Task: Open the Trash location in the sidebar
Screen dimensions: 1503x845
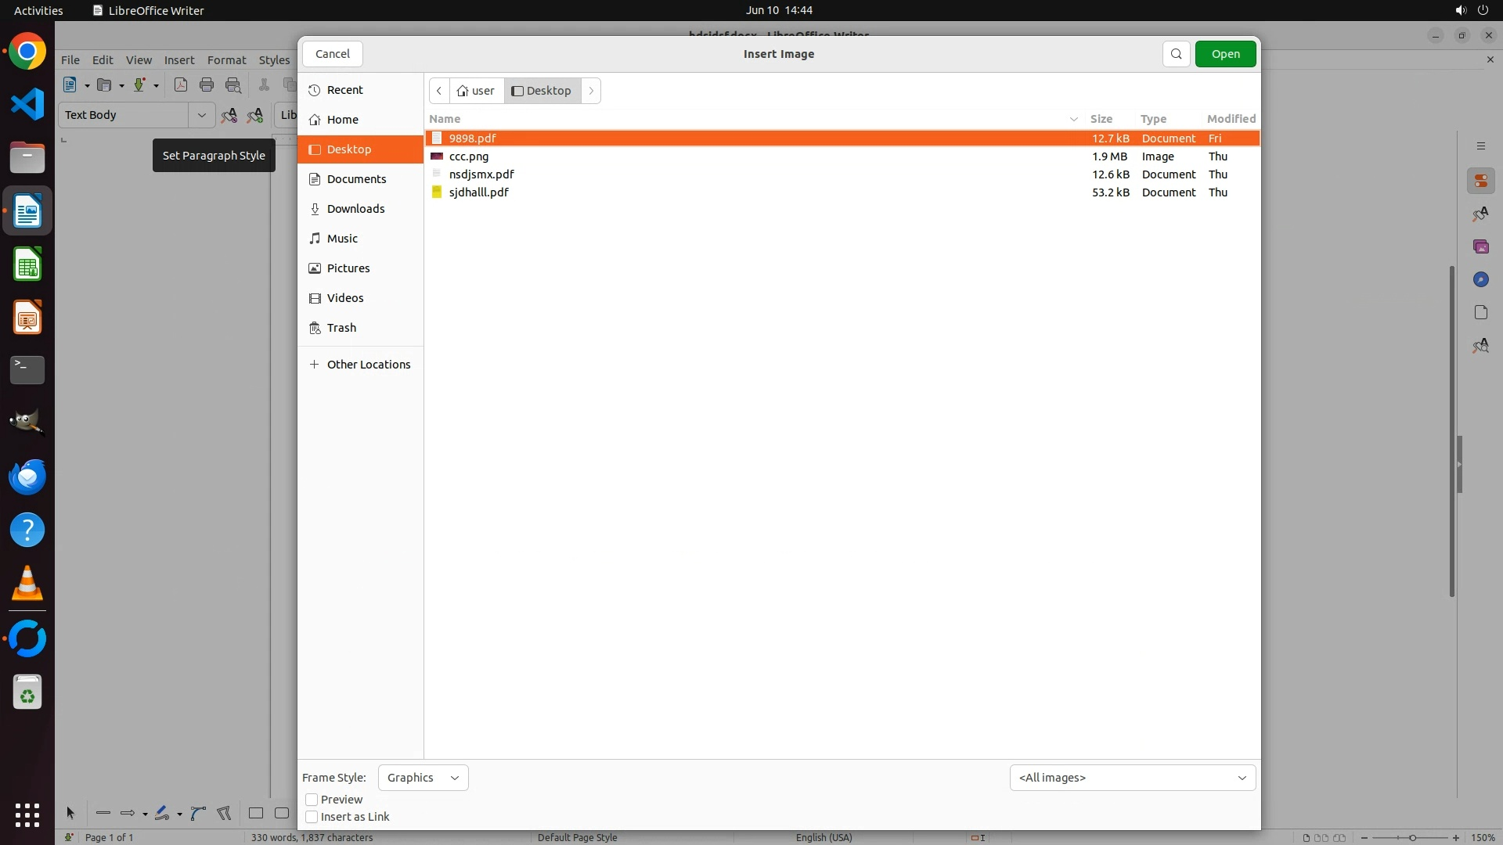Action: pos(341,328)
